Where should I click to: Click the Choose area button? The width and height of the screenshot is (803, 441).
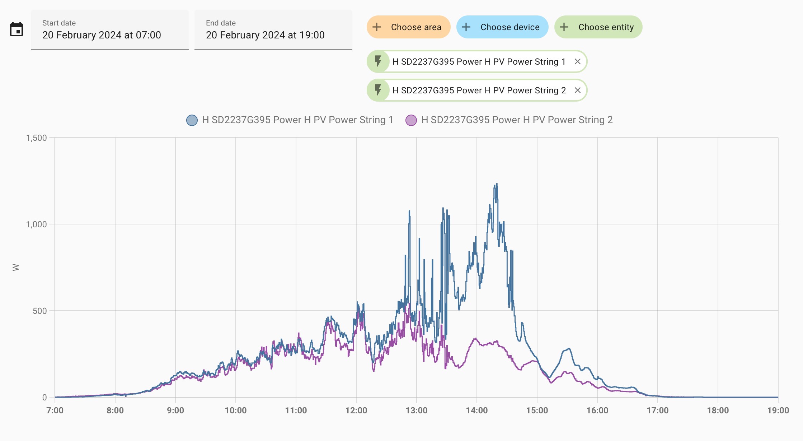click(408, 27)
